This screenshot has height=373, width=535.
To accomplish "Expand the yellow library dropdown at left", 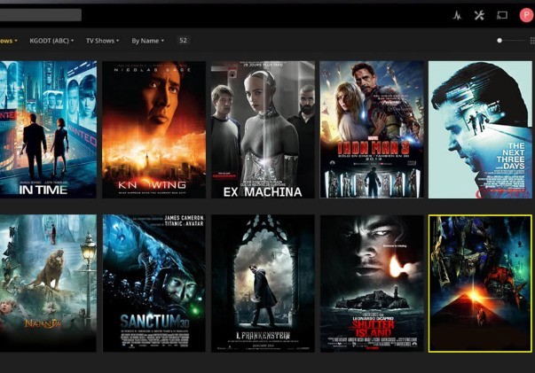I will [x=9, y=41].
